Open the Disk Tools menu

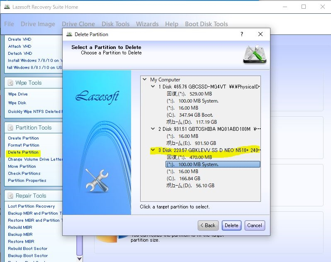[115, 24]
